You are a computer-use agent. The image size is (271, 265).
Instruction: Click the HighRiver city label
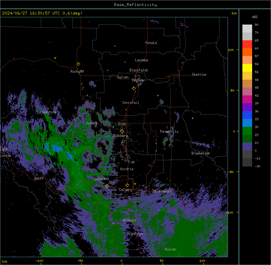[135, 234]
